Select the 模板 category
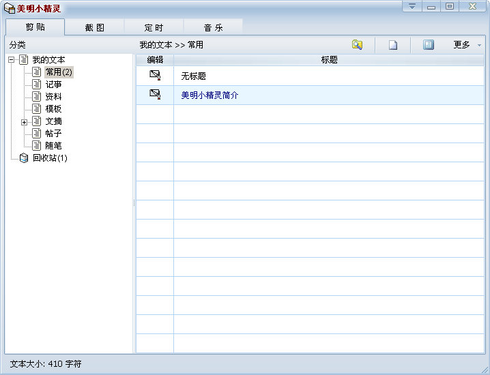The width and height of the screenshot is (490, 375). click(x=53, y=108)
